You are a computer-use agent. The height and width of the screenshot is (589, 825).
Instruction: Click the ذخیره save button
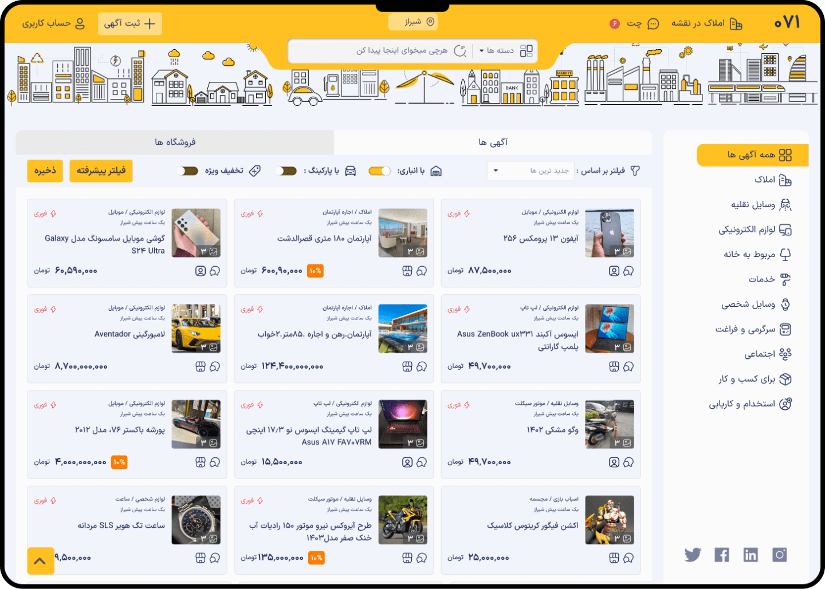coord(45,171)
